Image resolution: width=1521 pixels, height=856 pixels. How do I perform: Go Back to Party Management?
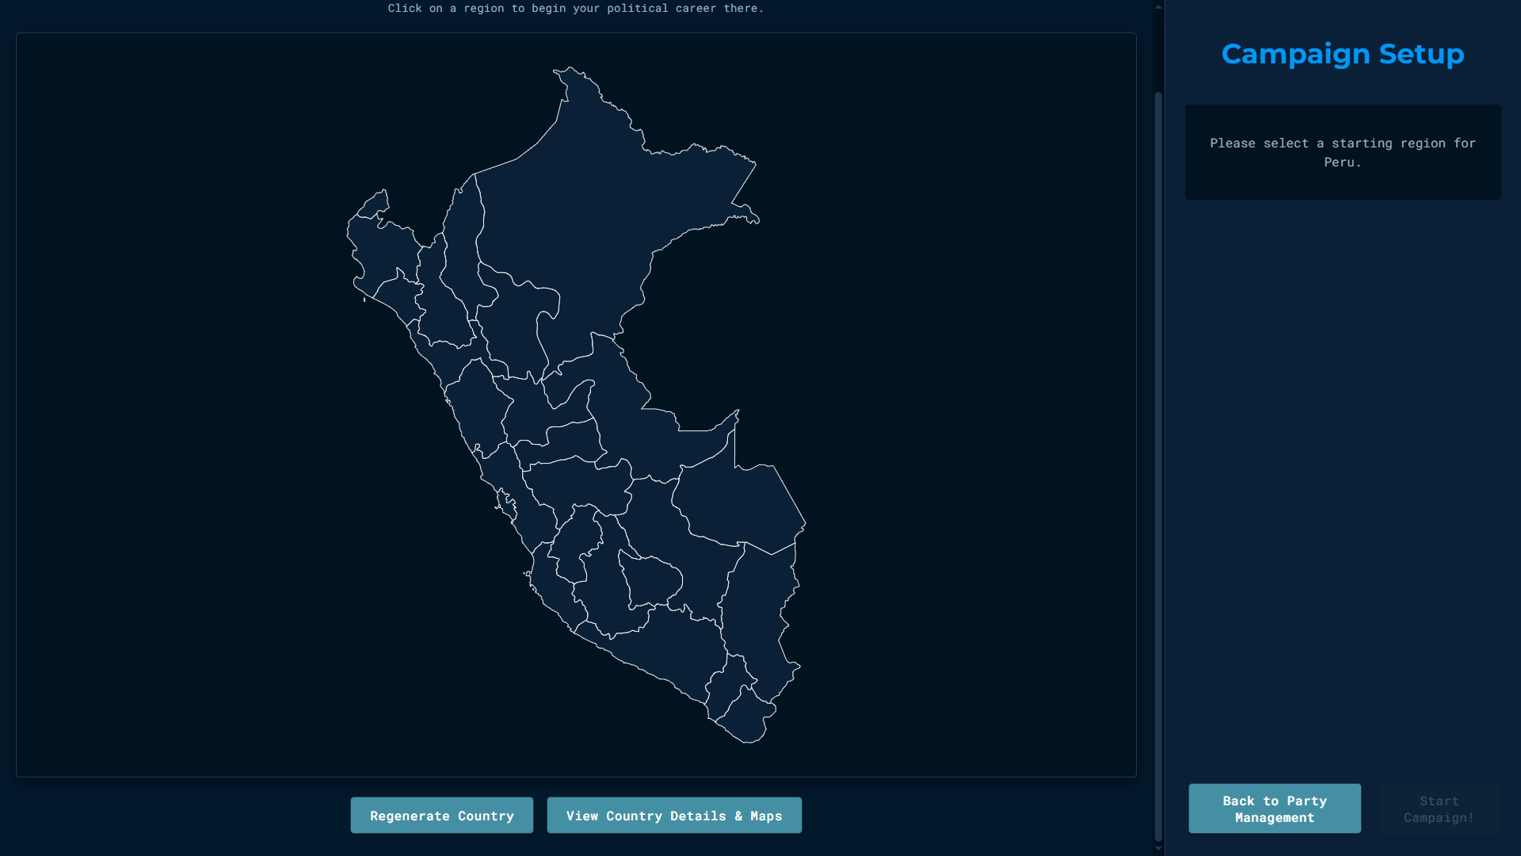(1274, 808)
